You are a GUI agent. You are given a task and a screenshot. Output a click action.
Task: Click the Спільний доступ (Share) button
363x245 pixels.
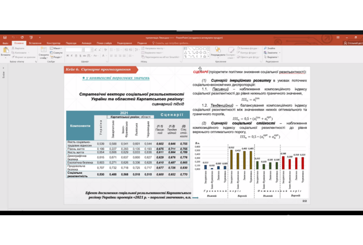click(x=353, y=43)
